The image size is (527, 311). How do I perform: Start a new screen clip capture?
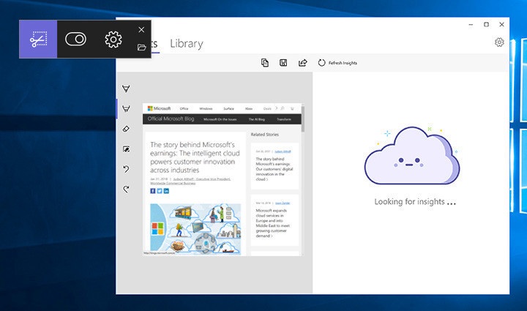tap(38, 40)
